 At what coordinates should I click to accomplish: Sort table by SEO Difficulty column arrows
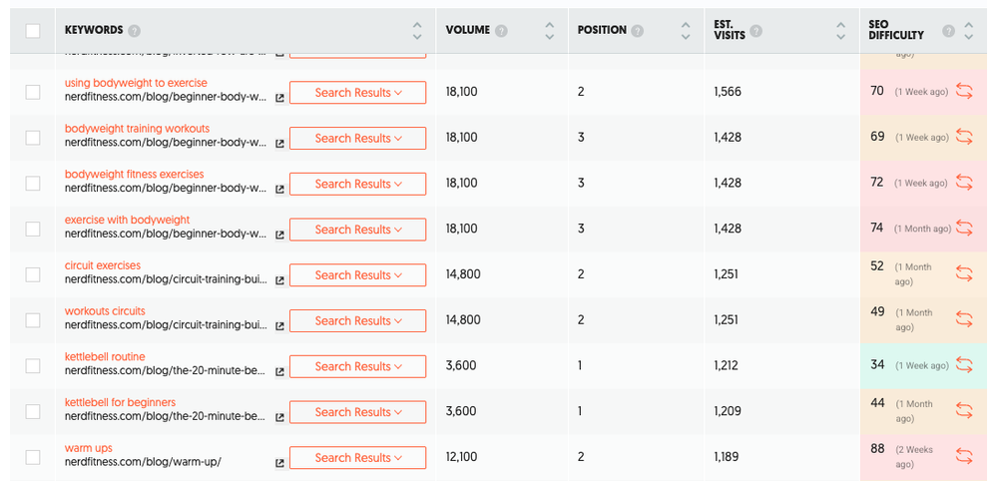click(969, 31)
